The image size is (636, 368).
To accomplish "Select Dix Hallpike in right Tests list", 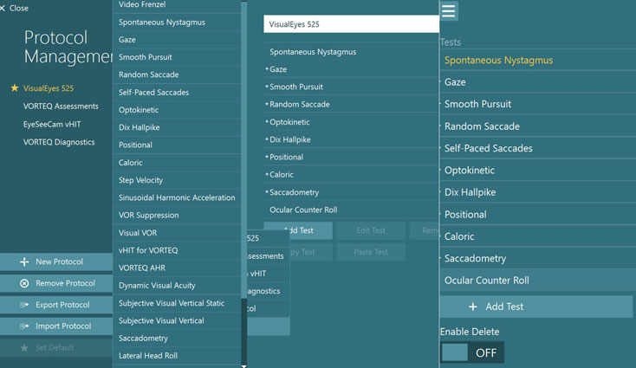I will [538, 192].
